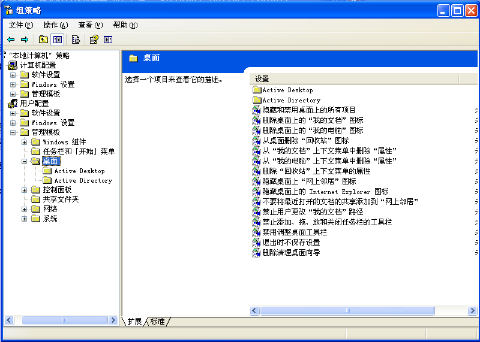
Task: Click the Export list toolbar icon
Action: click(x=76, y=40)
